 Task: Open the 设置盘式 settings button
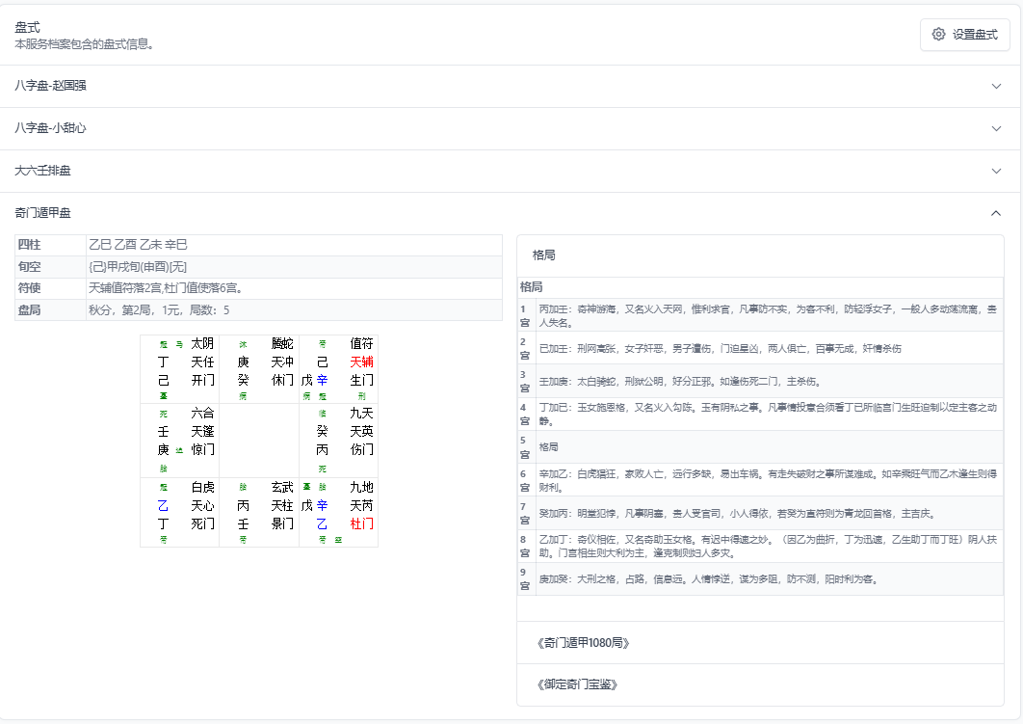[965, 35]
